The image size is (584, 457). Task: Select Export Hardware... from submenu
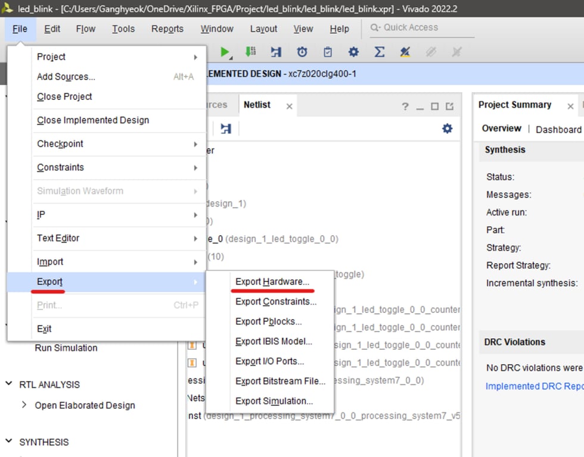click(x=272, y=281)
